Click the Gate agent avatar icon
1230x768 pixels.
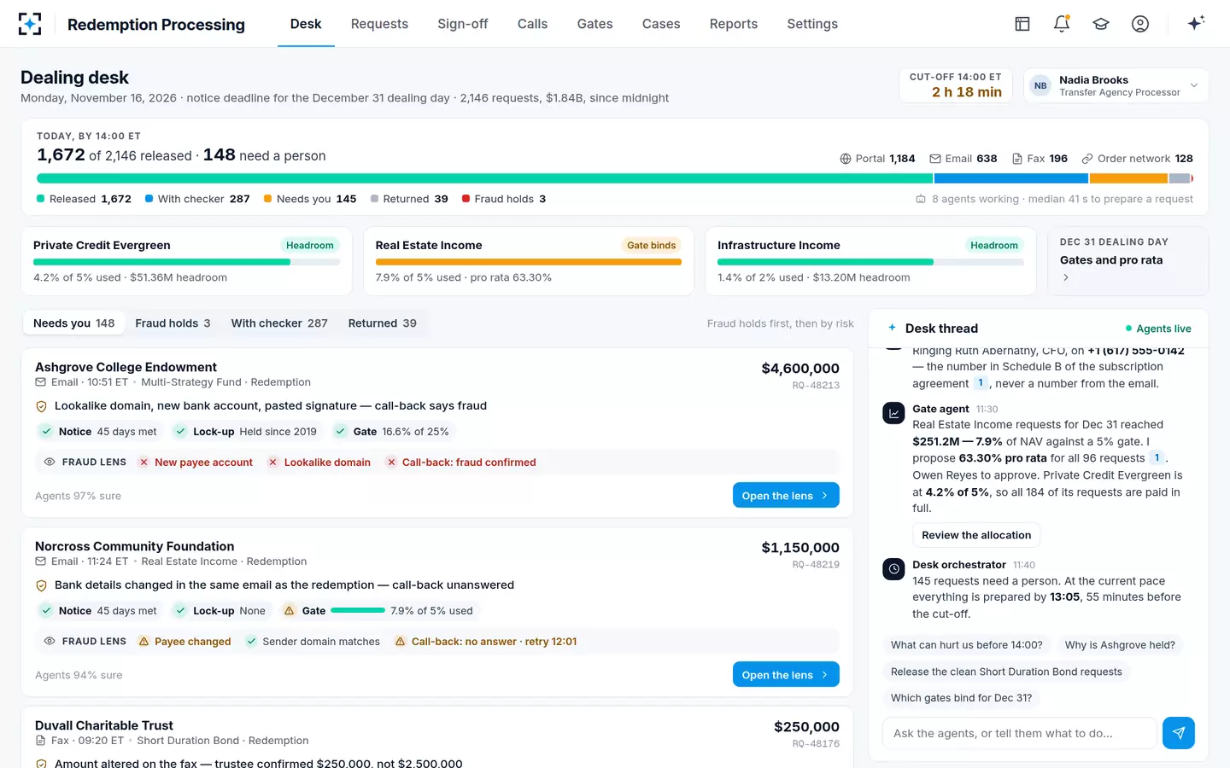pyautogui.click(x=893, y=413)
